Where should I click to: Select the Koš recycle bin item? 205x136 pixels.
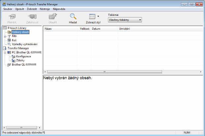coord(14,40)
